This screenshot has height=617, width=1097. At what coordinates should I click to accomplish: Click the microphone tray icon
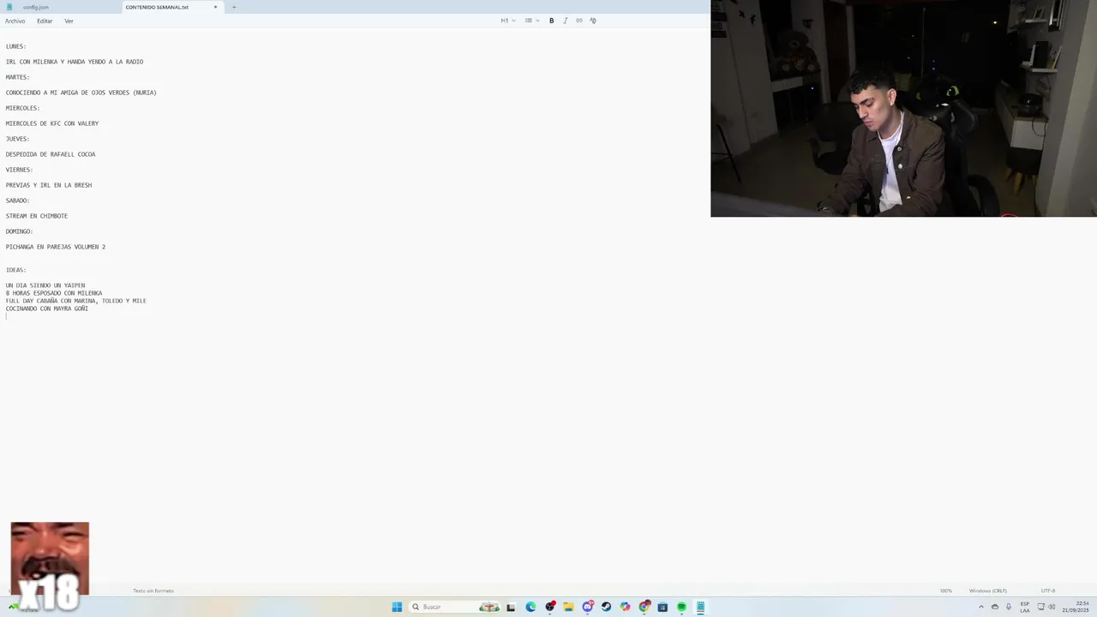1009,607
